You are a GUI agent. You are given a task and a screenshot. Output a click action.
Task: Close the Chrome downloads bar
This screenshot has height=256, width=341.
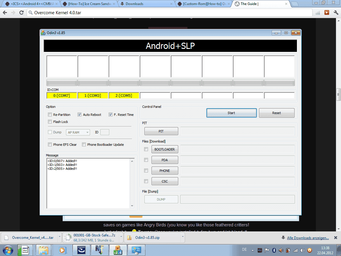(x=336, y=238)
